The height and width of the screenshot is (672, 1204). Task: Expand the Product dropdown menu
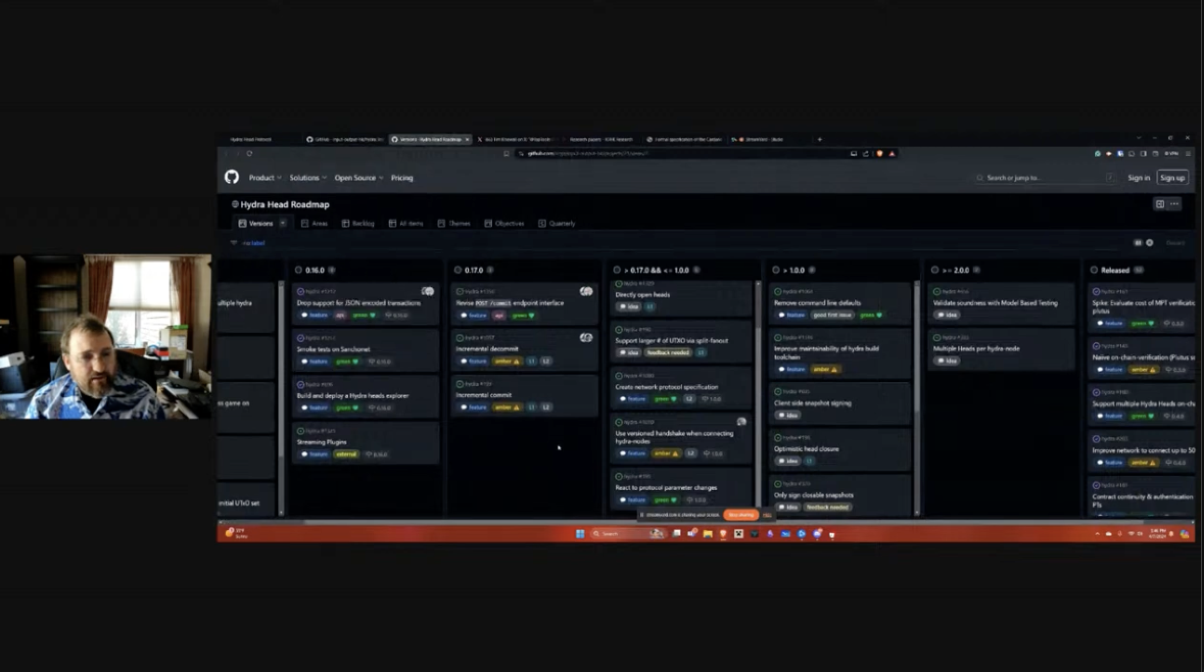coord(264,178)
